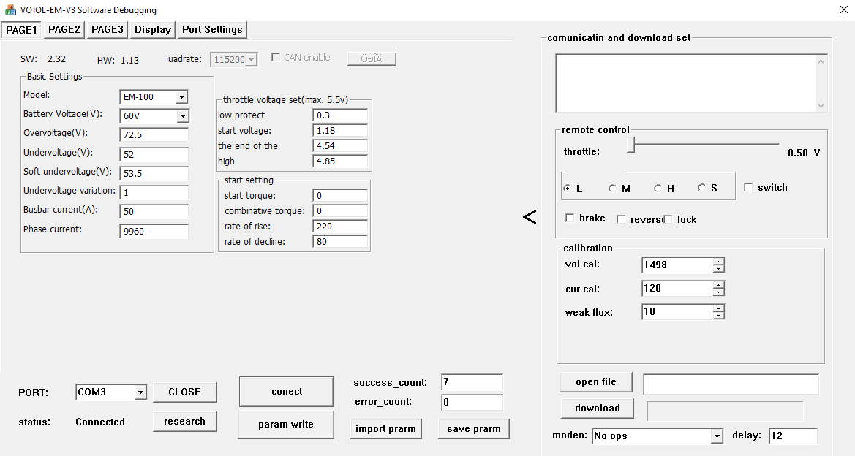This screenshot has height=456, width=855.
Task: Tick the lock checkbox
Action: [668, 219]
